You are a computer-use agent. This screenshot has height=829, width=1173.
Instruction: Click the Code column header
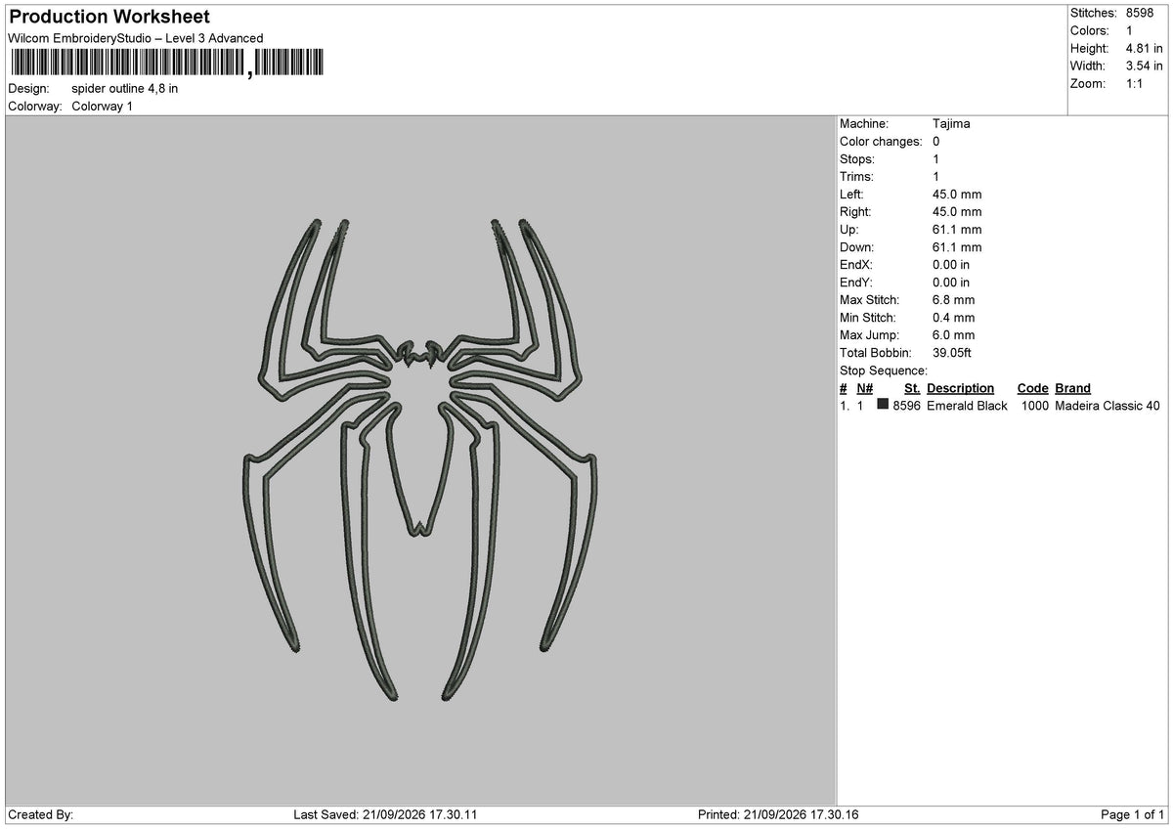click(x=1032, y=388)
